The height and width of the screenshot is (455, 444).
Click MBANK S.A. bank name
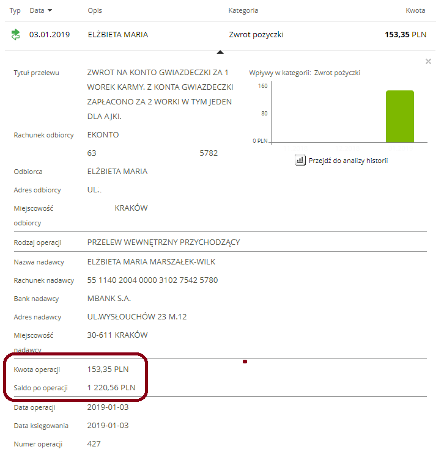[x=109, y=299]
